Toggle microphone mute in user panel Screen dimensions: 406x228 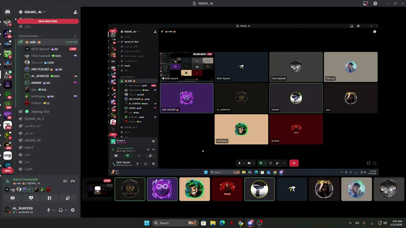click(x=49, y=210)
